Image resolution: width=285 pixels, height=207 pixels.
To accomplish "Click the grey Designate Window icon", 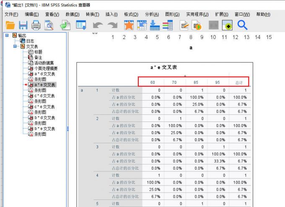I will 214,25.
